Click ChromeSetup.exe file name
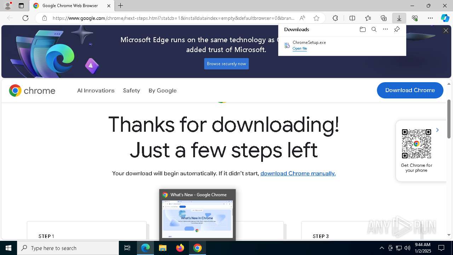 tap(309, 42)
